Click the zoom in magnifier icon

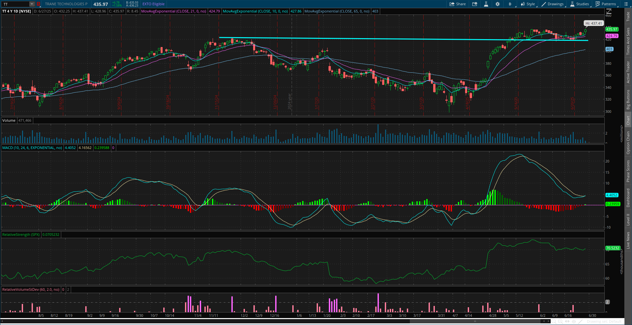coord(560,321)
